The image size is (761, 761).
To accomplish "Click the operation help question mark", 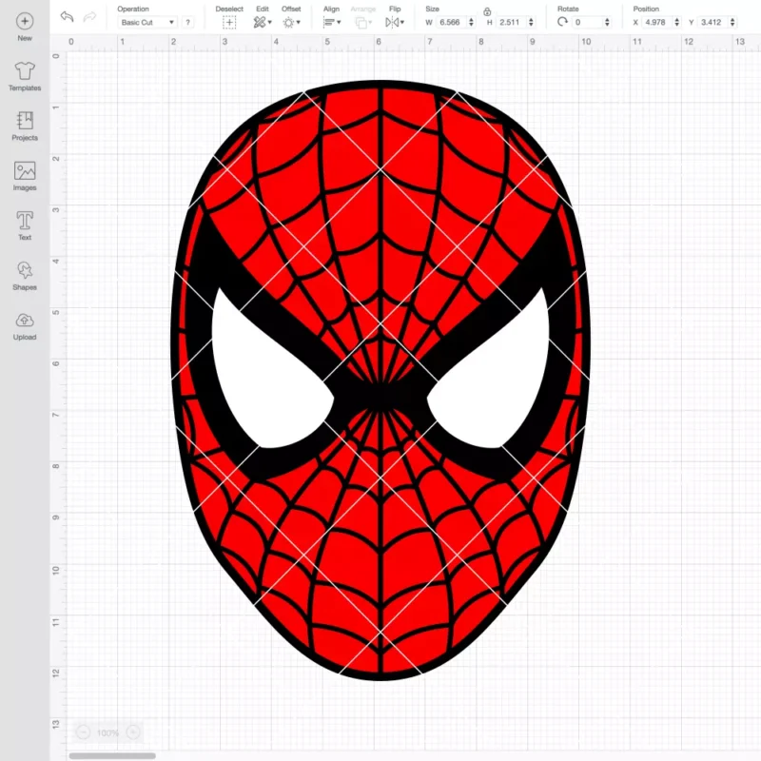I will click(x=187, y=22).
